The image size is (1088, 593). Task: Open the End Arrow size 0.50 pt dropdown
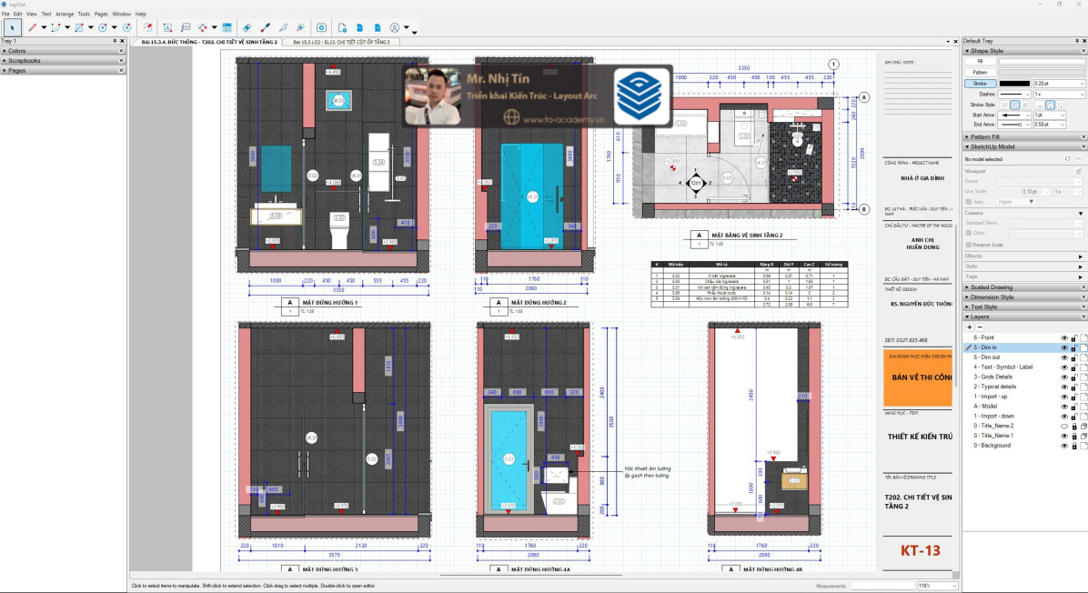click(1063, 125)
